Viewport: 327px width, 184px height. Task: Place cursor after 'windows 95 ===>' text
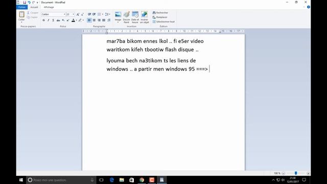coord(209,69)
